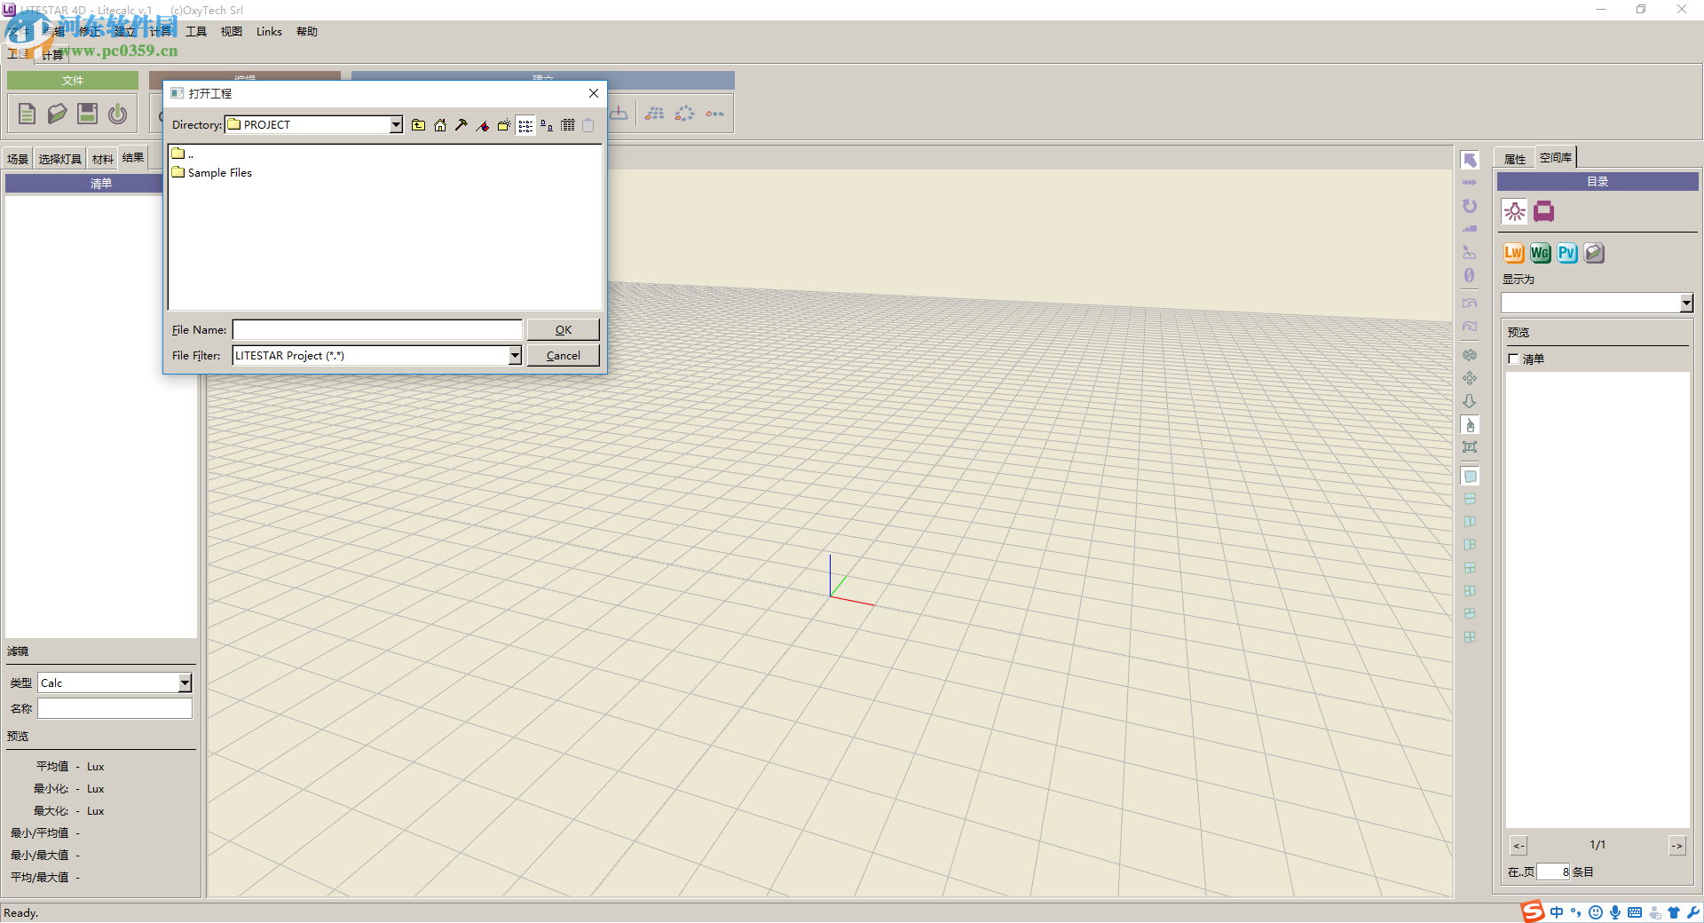Enable the 清单 checkbox in preview

1513,359
